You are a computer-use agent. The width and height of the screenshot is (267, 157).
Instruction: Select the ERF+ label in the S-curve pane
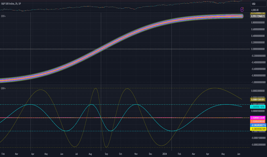point(3,16)
